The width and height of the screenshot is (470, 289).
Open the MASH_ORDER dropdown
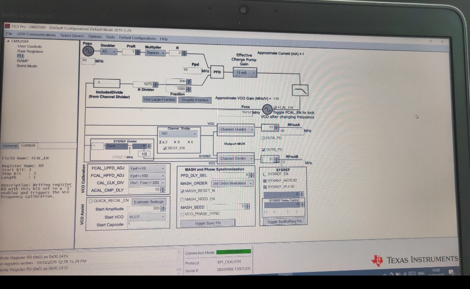[232, 183]
